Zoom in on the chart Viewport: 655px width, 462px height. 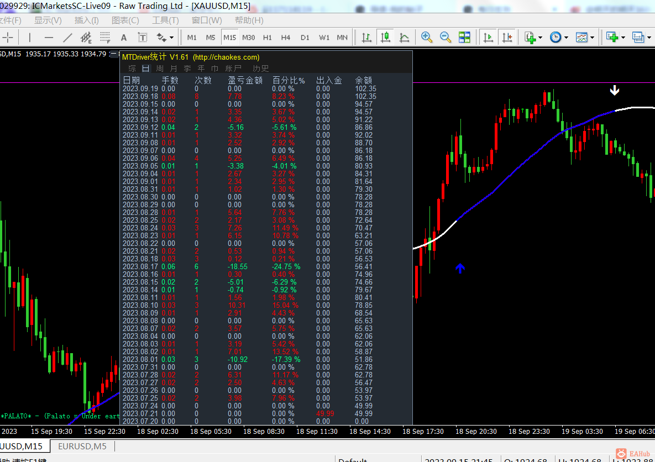click(x=427, y=37)
